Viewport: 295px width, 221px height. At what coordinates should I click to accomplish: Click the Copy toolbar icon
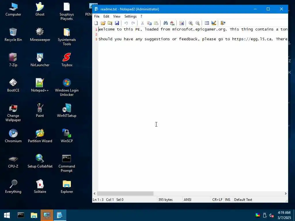[149, 23]
